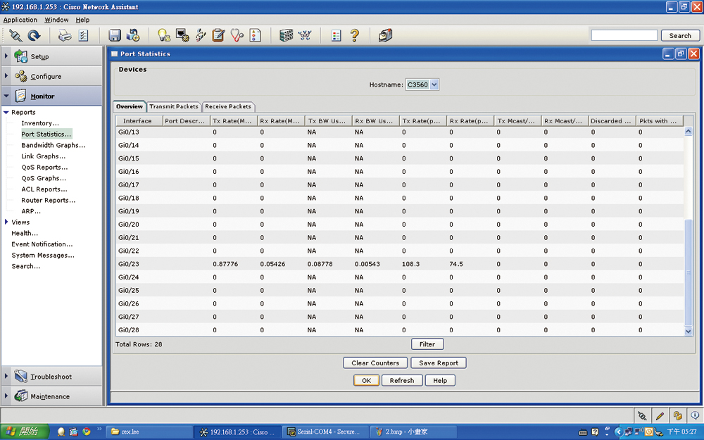Open the Help menu
This screenshot has height=440, width=704.
coord(82,20)
